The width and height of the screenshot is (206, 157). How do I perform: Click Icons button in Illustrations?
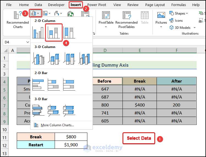[176, 21]
